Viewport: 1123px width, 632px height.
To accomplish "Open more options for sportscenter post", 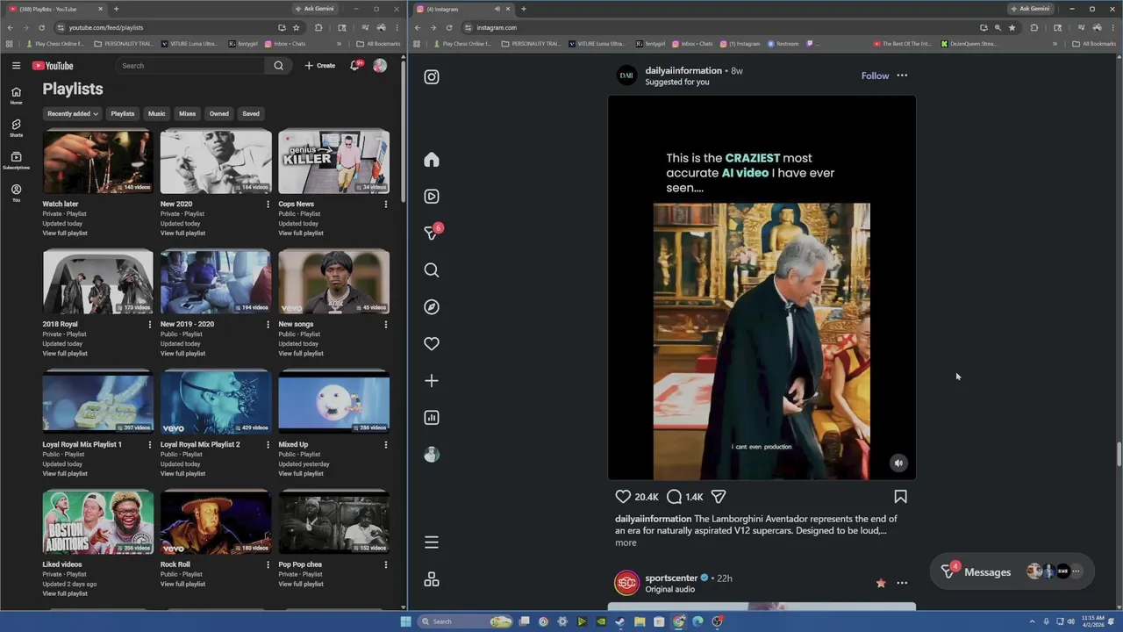I will coord(902,583).
